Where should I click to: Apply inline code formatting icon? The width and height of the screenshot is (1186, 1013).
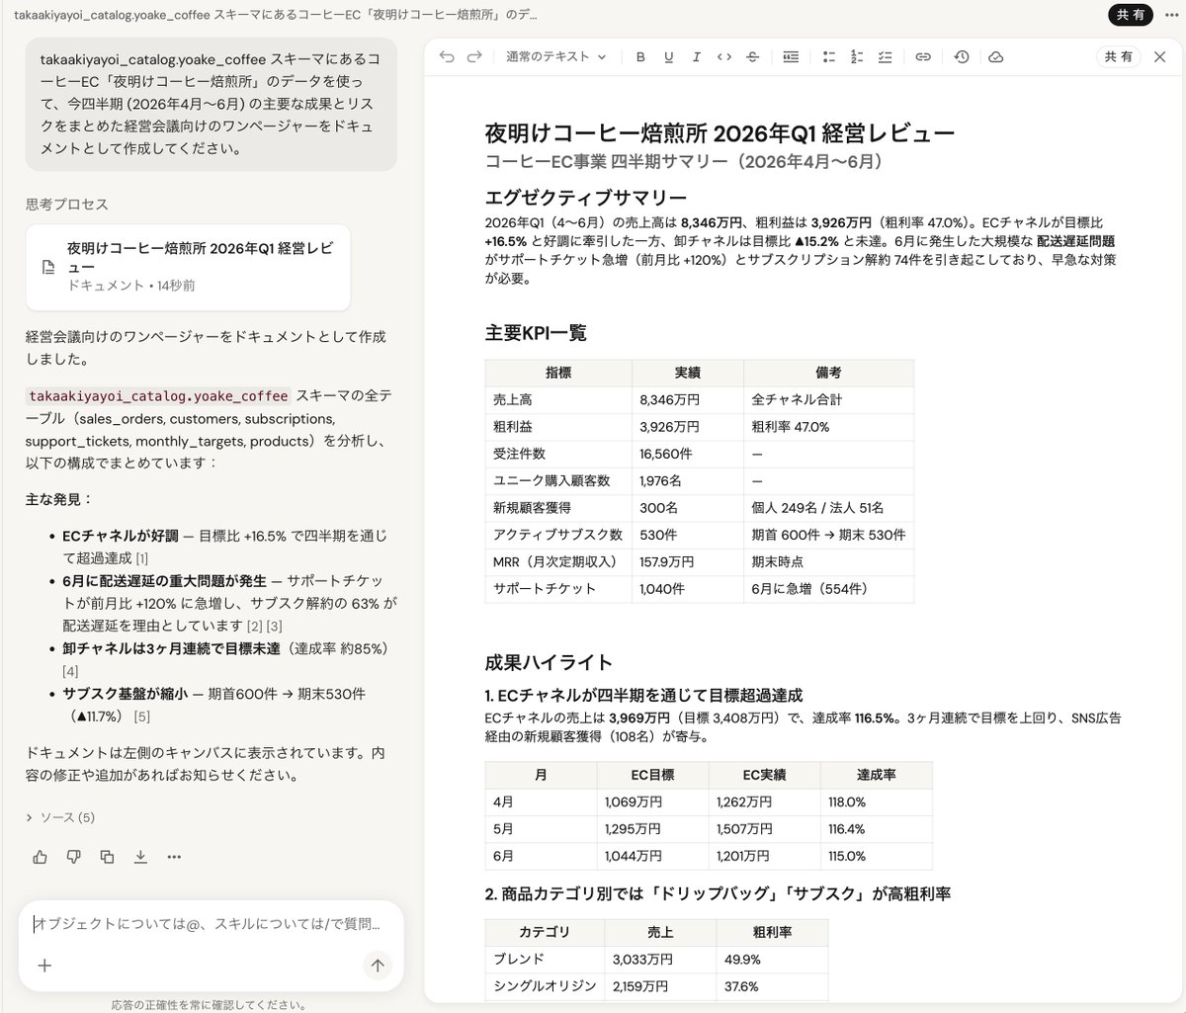click(x=724, y=57)
